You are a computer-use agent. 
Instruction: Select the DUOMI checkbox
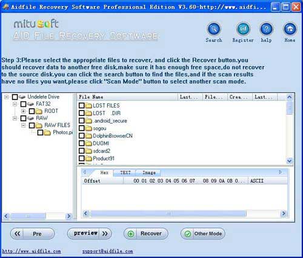click(x=82, y=143)
